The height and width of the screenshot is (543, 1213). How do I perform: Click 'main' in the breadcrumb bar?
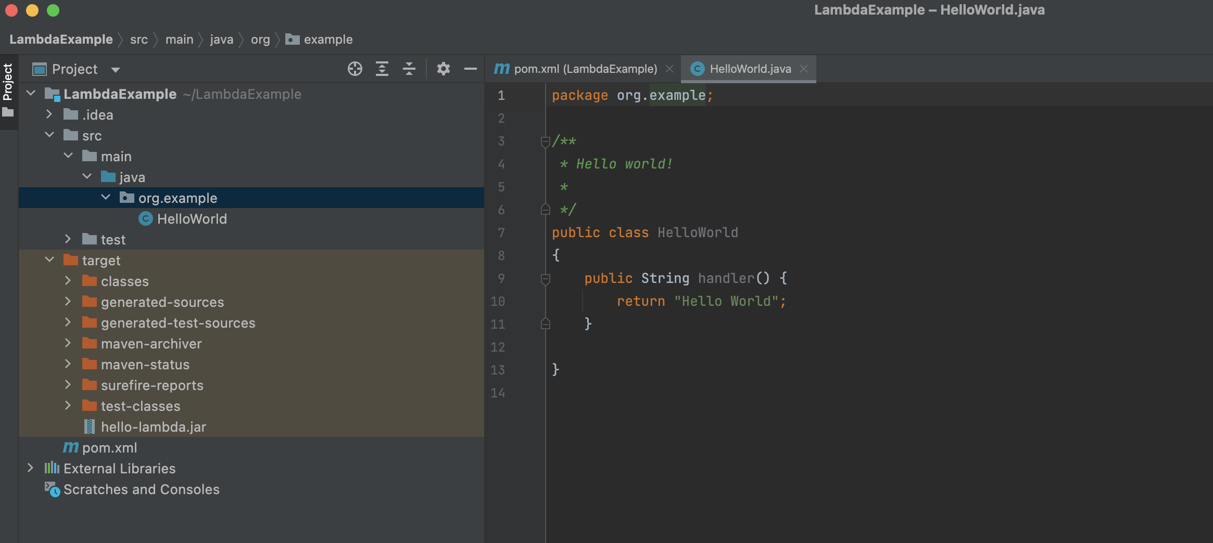180,40
